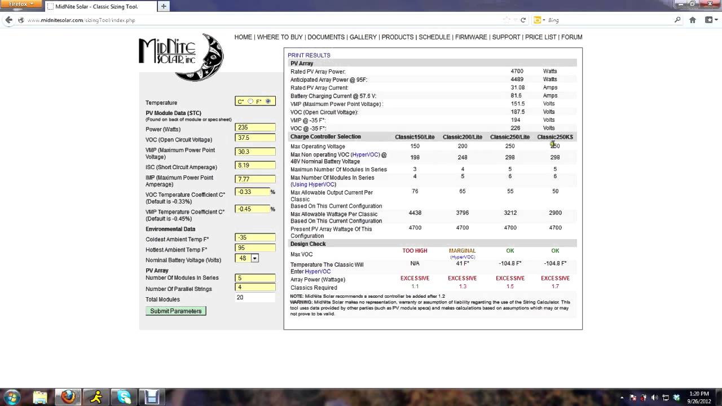The height and width of the screenshot is (406, 722).
Task: Select the C° temperature radio button
Action: [x=250, y=101]
